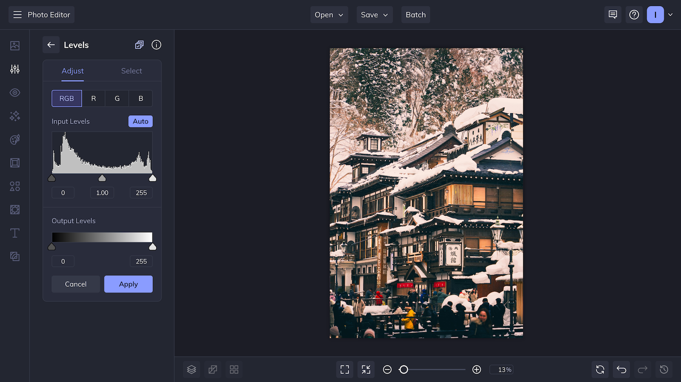The width and height of the screenshot is (681, 382).
Task: Click the output levels gradient bar
Action: tap(102, 237)
